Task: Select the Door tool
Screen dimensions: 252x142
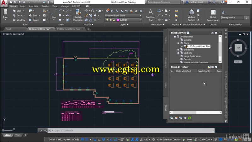Action: pos(18,15)
